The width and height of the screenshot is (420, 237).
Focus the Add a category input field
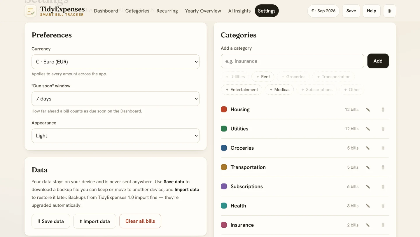point(292,61)
